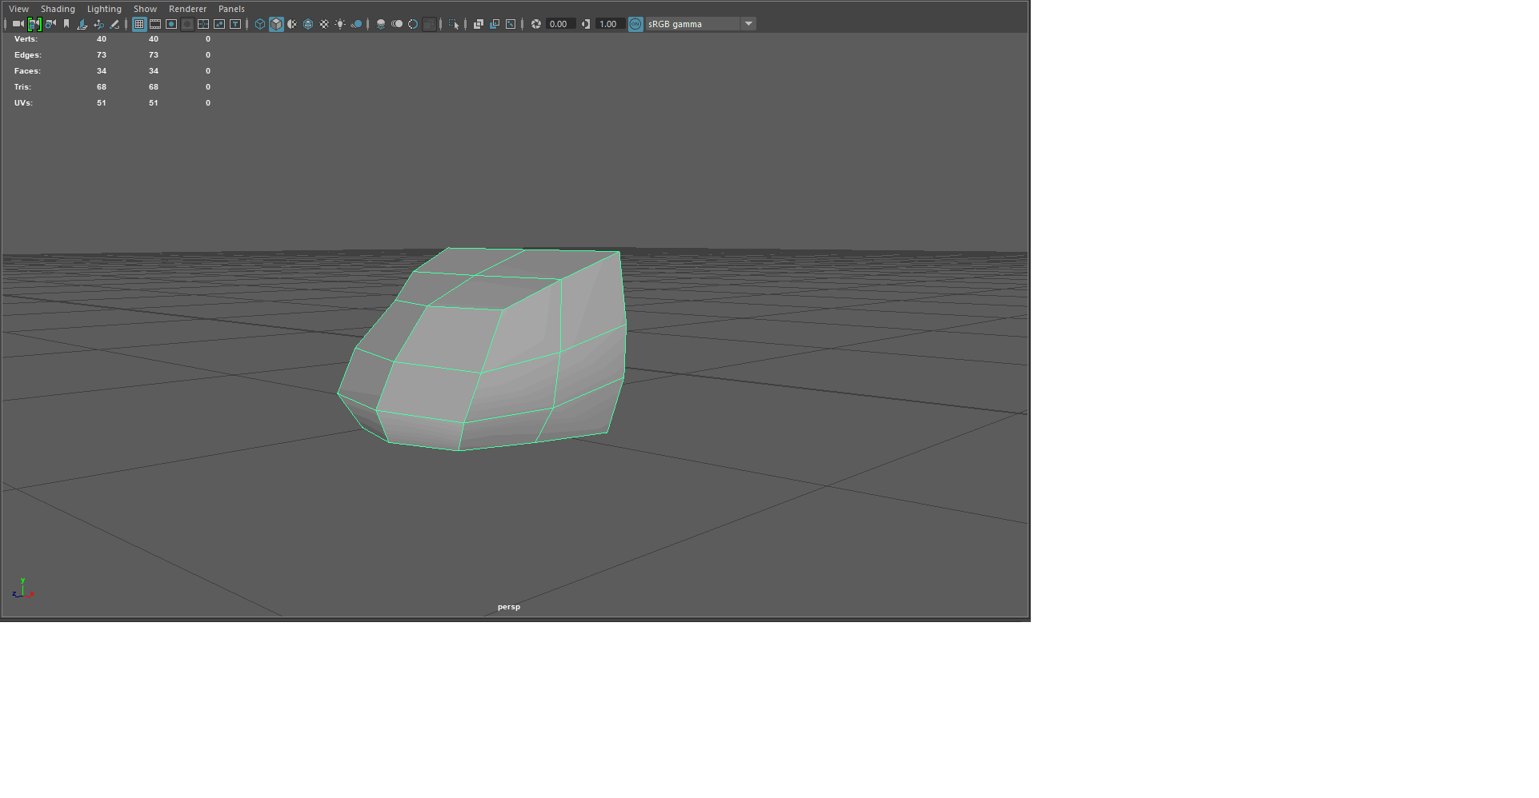
Task: Toggle the Motion Blur icon
Action: tap(397, 24)
